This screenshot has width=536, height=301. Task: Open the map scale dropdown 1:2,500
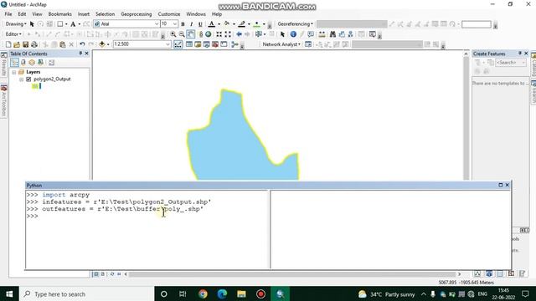coord(167,44)
